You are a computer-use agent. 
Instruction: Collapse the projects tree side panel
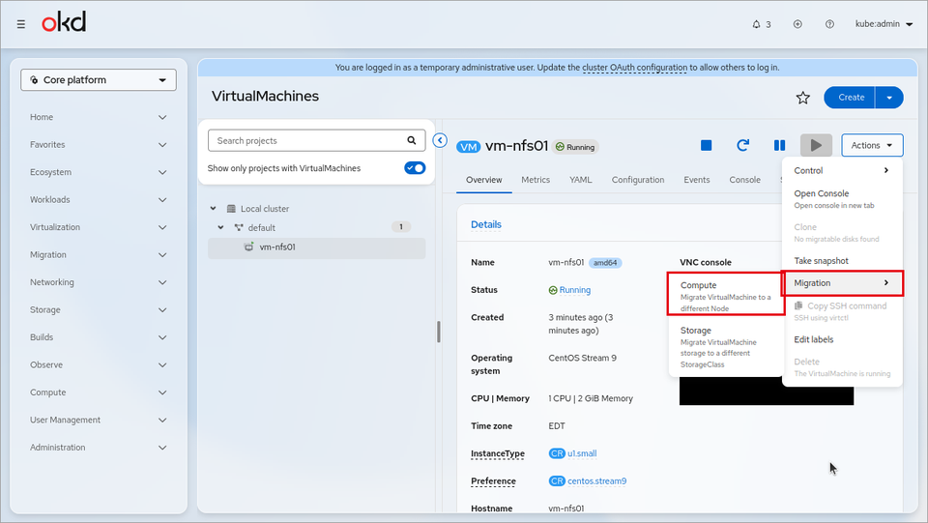click(x=440, y=140)
